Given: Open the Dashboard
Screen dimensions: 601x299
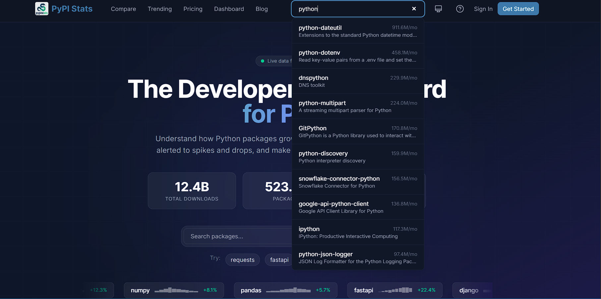Looking at the screenshot, I should [x=229, y=9].
